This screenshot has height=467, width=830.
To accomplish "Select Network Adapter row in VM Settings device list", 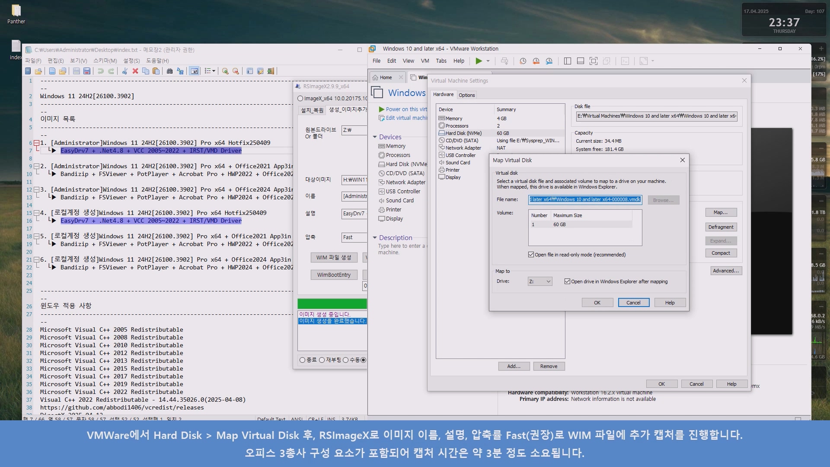I will pos(500,148).
